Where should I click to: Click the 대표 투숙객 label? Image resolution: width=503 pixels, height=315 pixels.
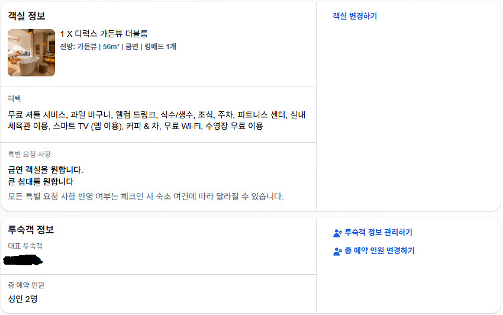25,246
